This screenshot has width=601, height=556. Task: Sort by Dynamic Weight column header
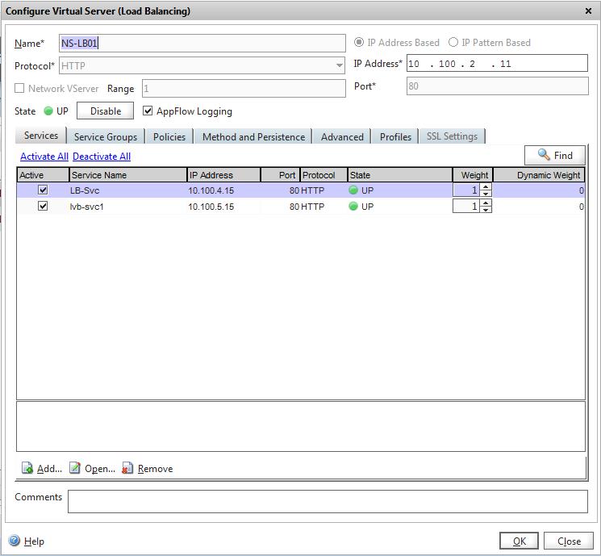pyautogui.click(x=539, y=175)
